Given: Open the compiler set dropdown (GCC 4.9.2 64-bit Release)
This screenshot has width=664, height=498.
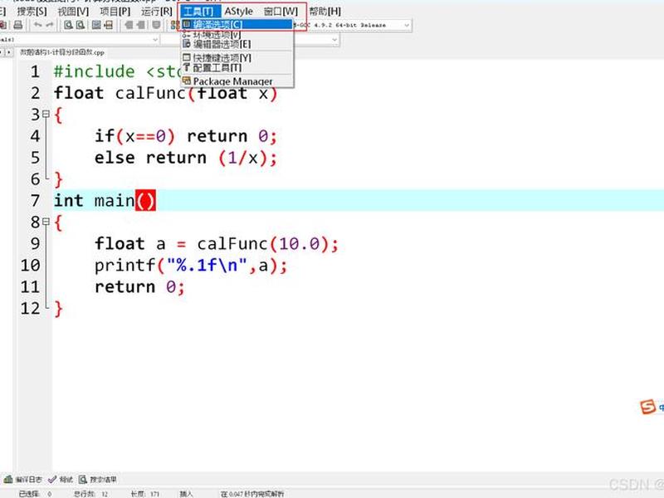Looking at the screenshot, I should [x=407, y=26].
